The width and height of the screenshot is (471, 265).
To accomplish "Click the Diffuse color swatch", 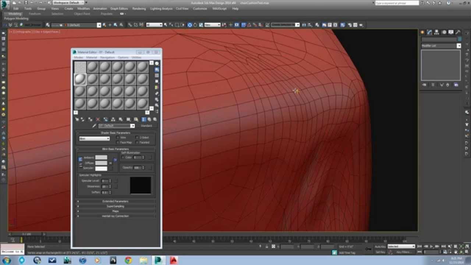I will click(x=101, y=163).
